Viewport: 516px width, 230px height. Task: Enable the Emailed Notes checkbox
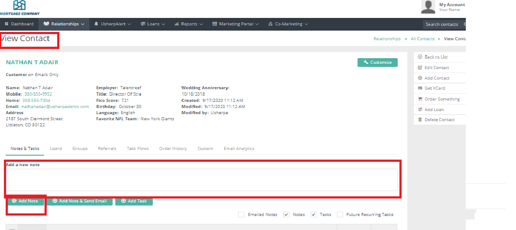click(241, 215)
